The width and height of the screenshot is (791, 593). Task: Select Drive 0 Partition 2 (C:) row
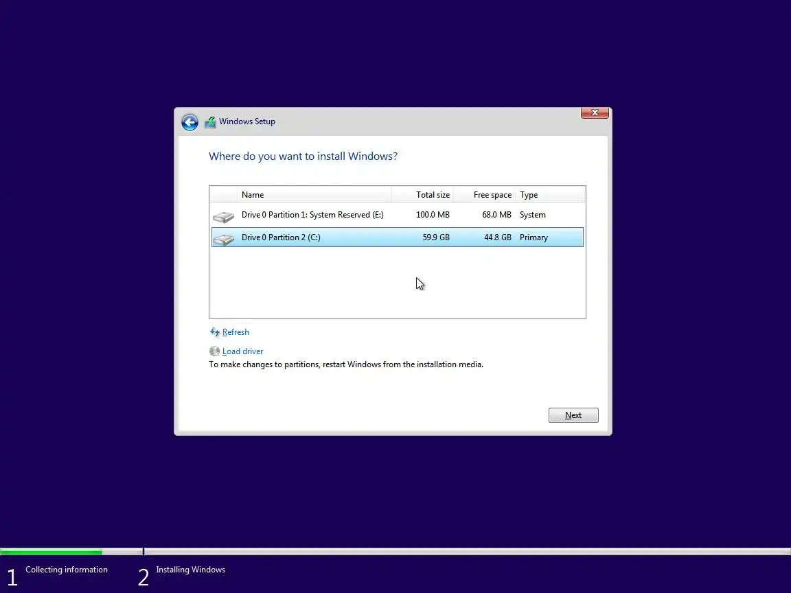point(398,237)
